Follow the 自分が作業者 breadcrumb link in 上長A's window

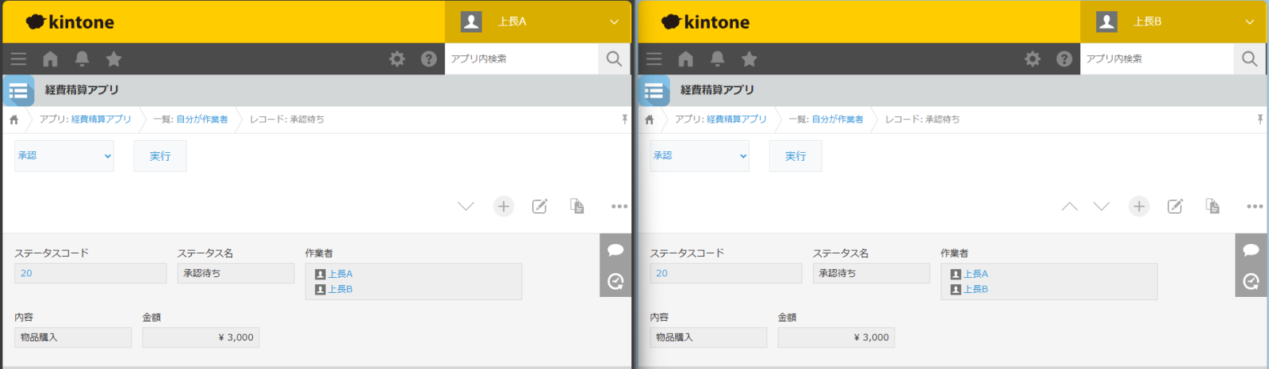coord(201,120)
